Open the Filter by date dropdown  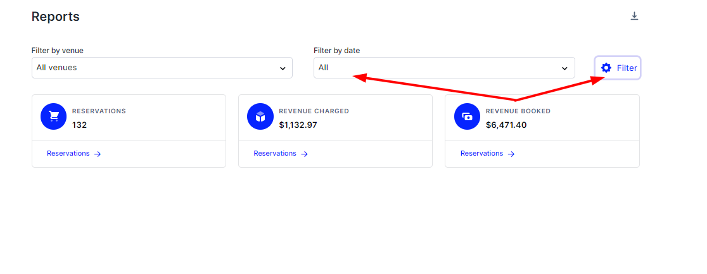click(444, 68)
